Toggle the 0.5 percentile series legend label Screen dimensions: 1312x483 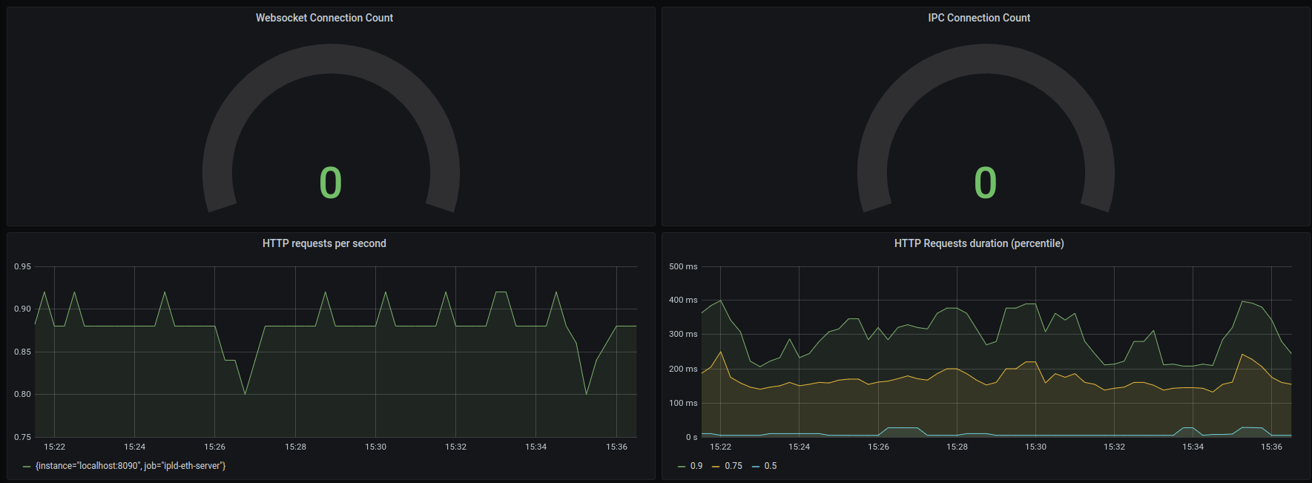tap(771, 466)
